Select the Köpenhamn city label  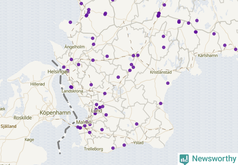coord(55,112)
